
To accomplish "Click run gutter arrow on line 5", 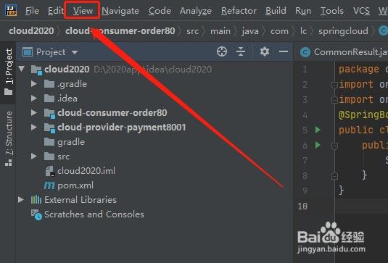I will [318, 130].
